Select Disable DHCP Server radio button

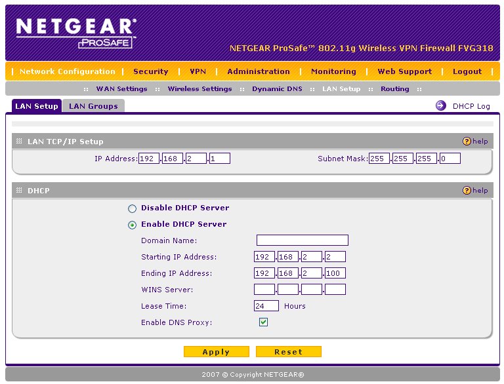tap(133, 208)
